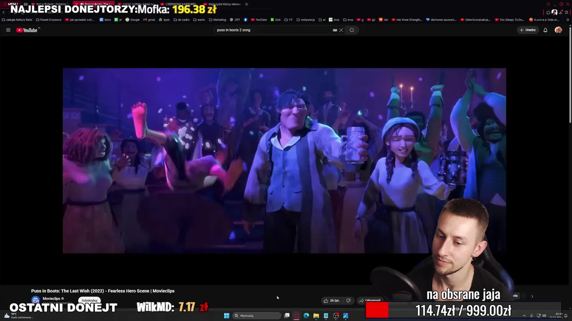Expand 'YT' bookmark folder
The width and height of the screenshot is (572, 321).
[288, 20]
